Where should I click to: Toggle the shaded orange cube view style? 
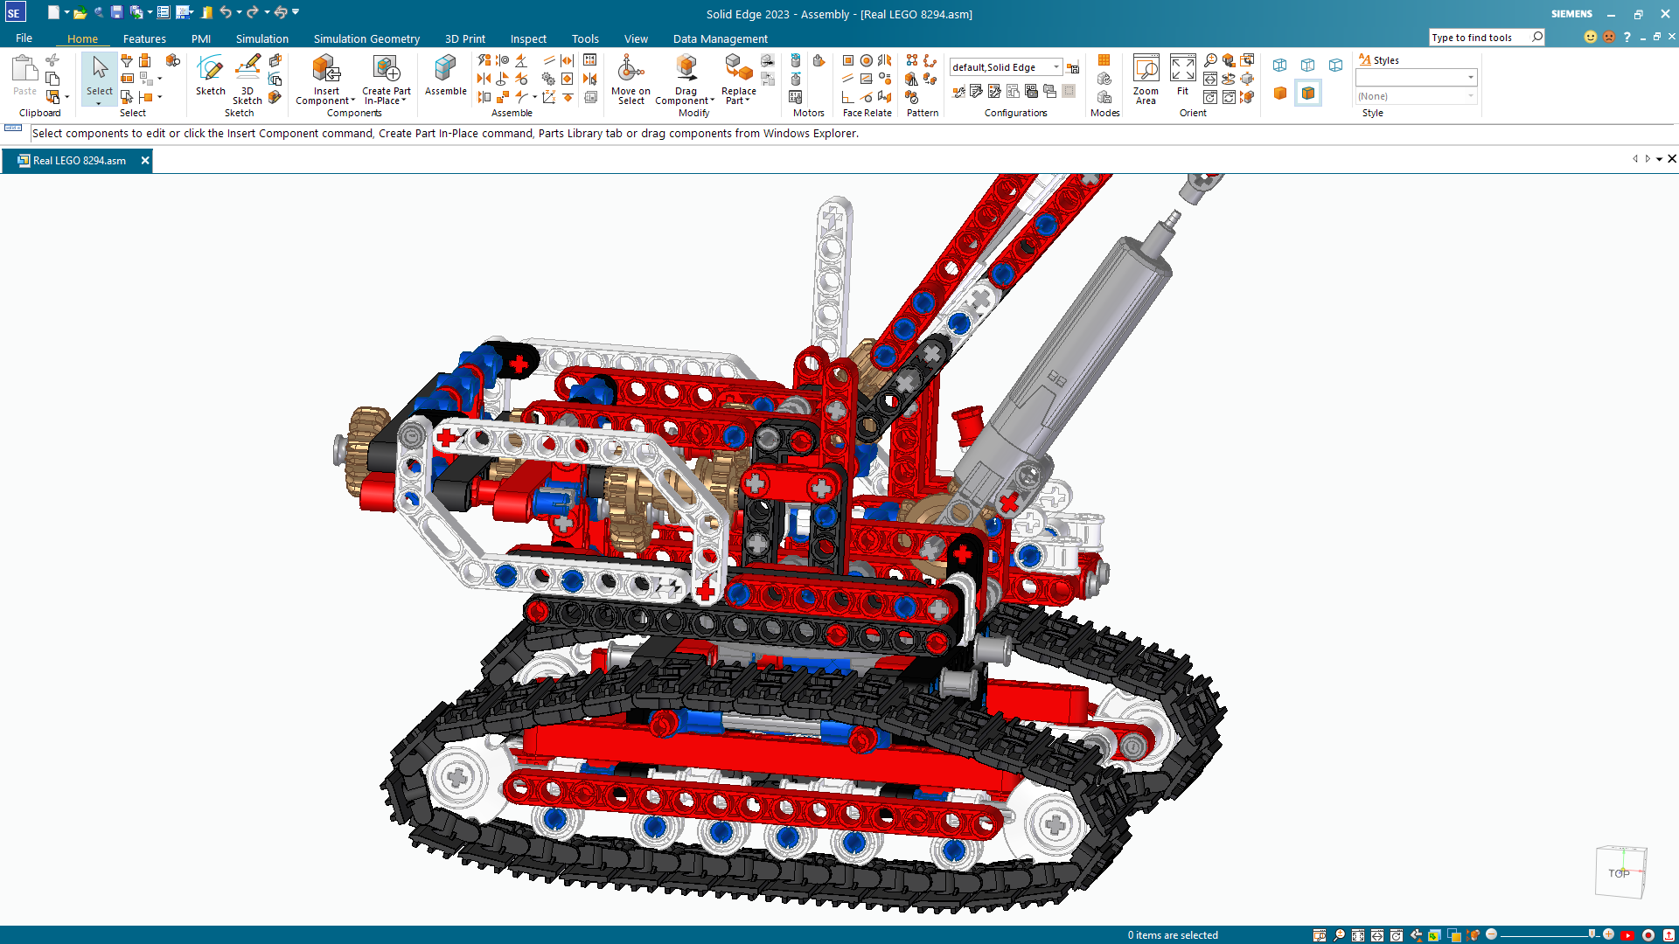[1280, 93]
